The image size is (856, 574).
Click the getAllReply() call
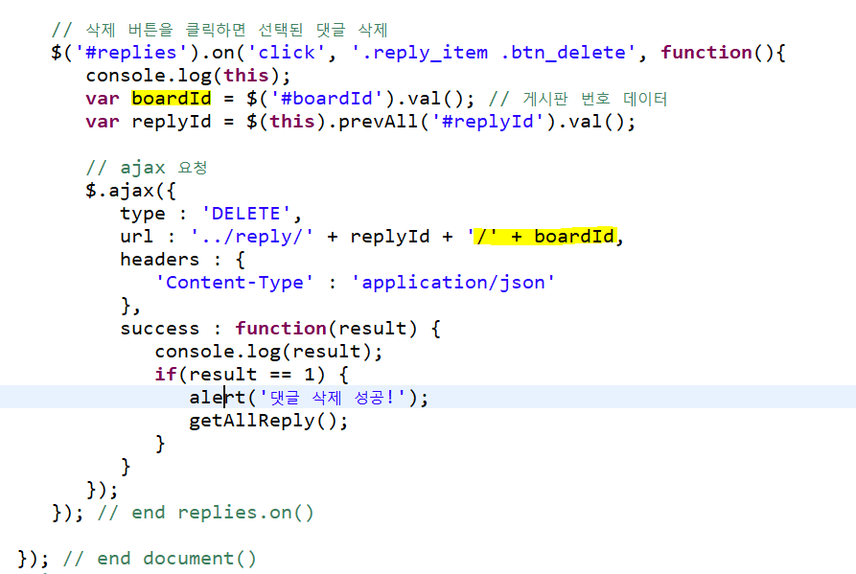(x=268, y=422)
